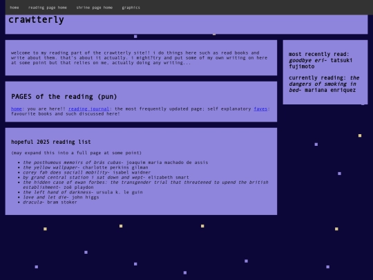Click the 'welcome to my reading part' paragraph
This screenshot has width=373, height=280.
pyautogui.click(x=139, y=58)
